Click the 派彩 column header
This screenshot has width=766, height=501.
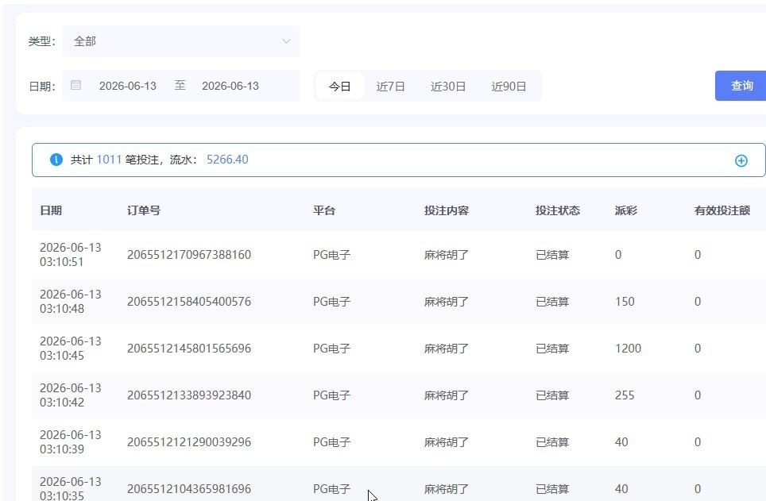tap(626, 210)
